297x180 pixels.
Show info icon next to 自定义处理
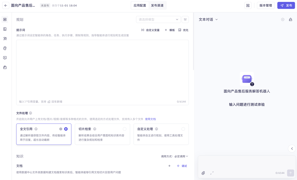[156, 129]
